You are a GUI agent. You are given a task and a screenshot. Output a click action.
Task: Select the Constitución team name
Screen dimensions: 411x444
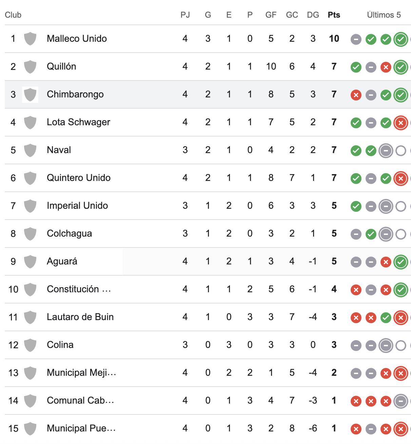pos(79,289)
